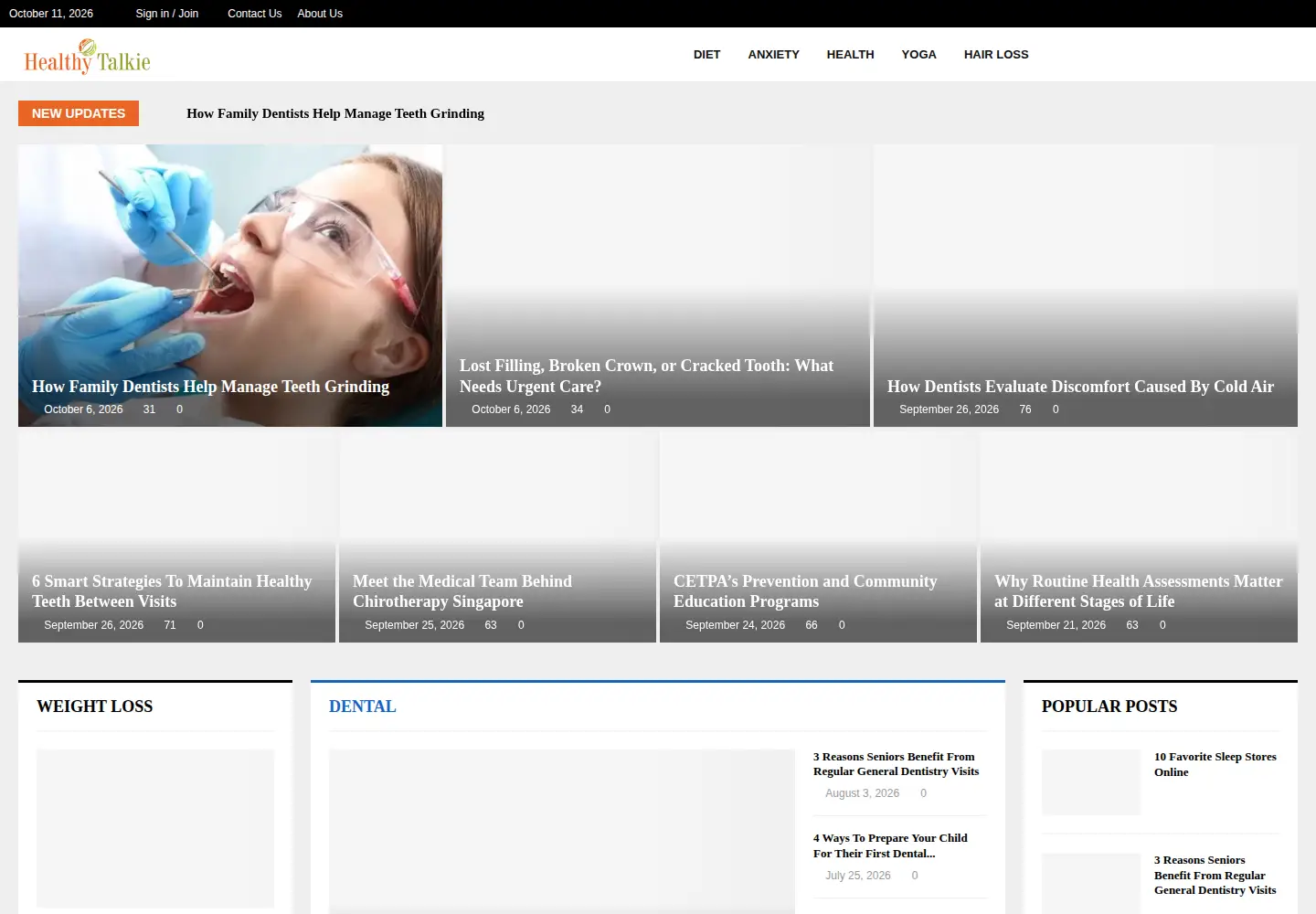
Task: Click date 'September 26, 2026' under Cold Air article
Action: point(949,409)
